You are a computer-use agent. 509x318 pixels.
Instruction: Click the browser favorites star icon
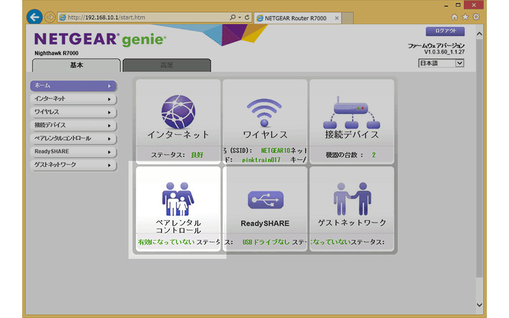[465, 17]
